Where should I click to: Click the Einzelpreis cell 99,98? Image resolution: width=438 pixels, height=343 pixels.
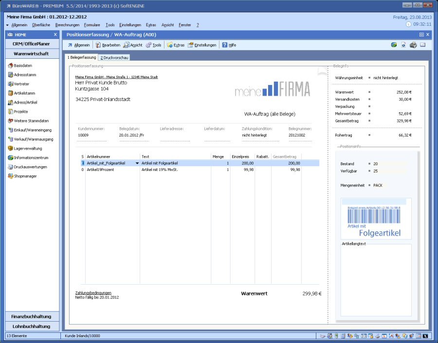[249, 170]
